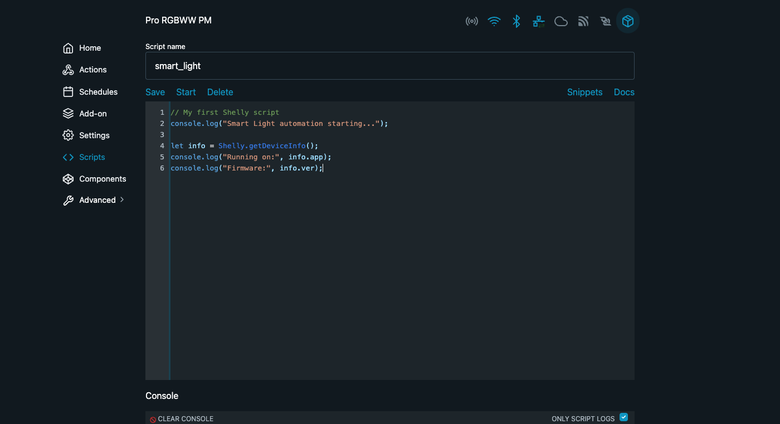Click the cloud connection icon
This screenshot has height=424, width=780.
point(561,22)
